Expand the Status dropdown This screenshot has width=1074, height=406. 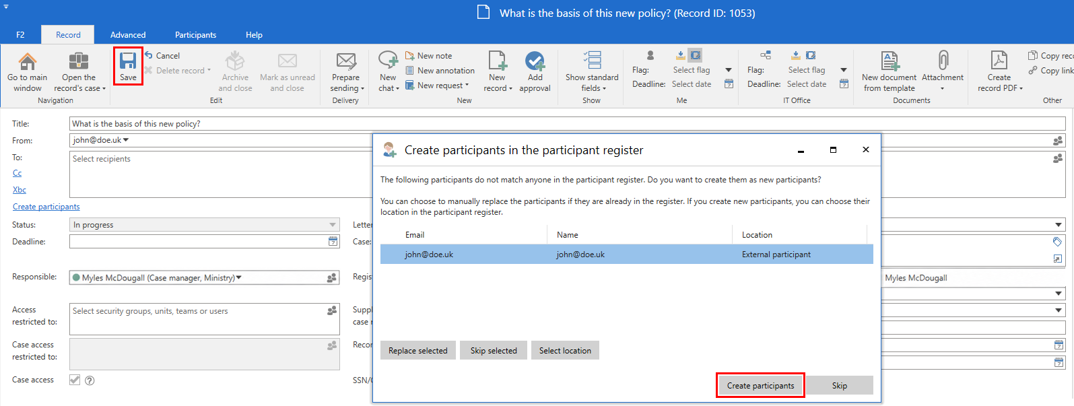click(x=333, y=225)
